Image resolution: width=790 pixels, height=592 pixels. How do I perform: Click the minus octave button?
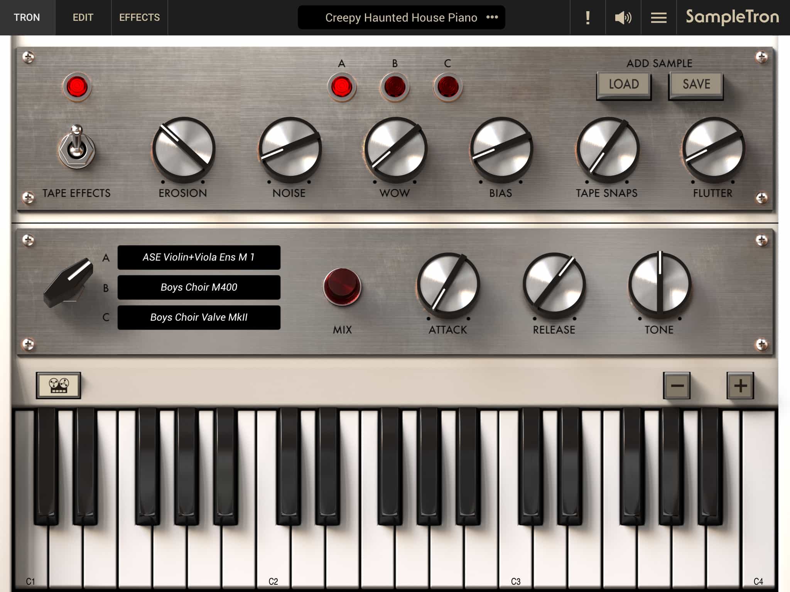(677, 385)
